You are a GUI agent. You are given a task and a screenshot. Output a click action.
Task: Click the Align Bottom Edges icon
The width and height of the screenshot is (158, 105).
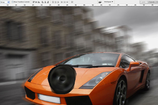click(39, 2)
